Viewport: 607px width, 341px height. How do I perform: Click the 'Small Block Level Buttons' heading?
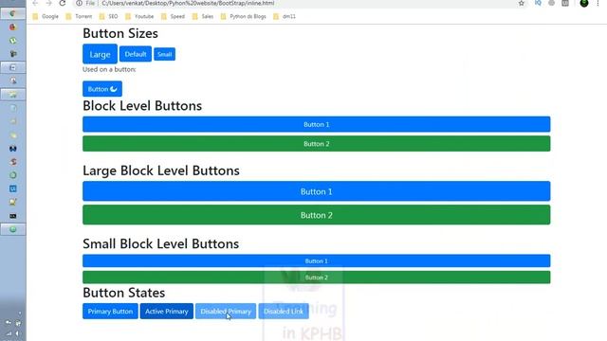pos(160,244)
